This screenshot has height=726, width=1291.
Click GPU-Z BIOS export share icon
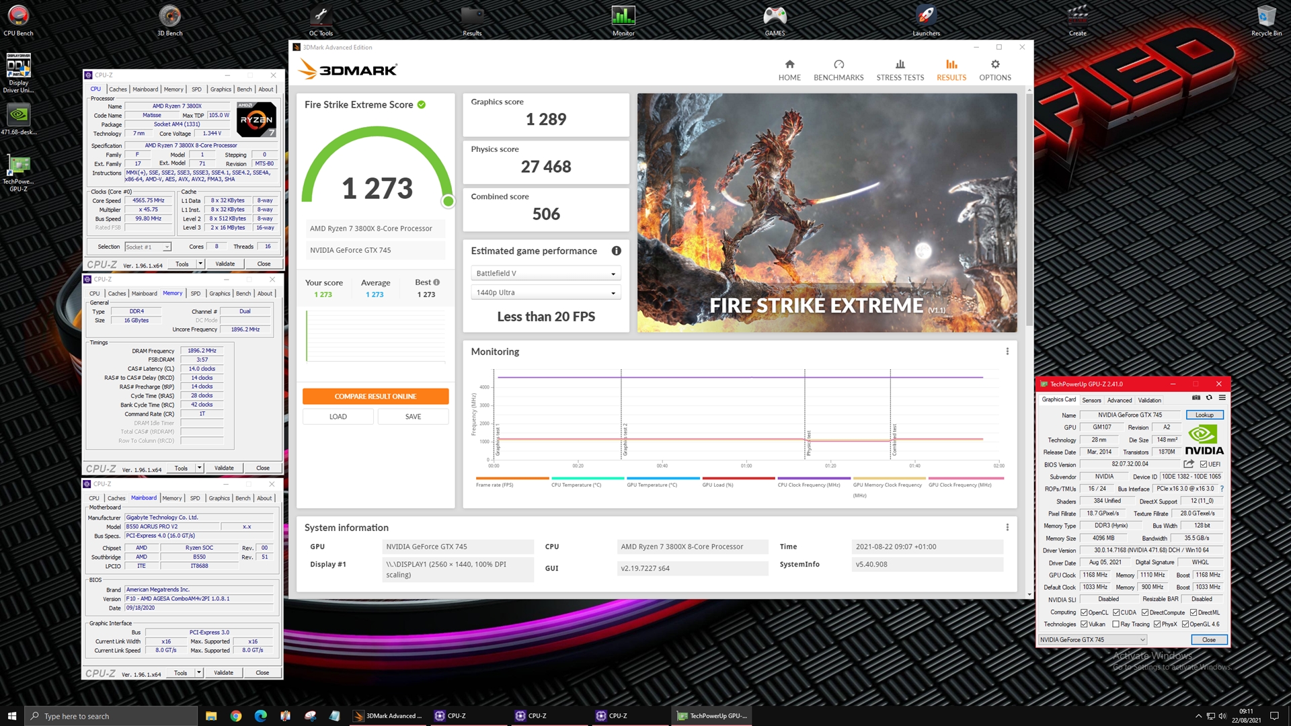tap(1189, 464)
